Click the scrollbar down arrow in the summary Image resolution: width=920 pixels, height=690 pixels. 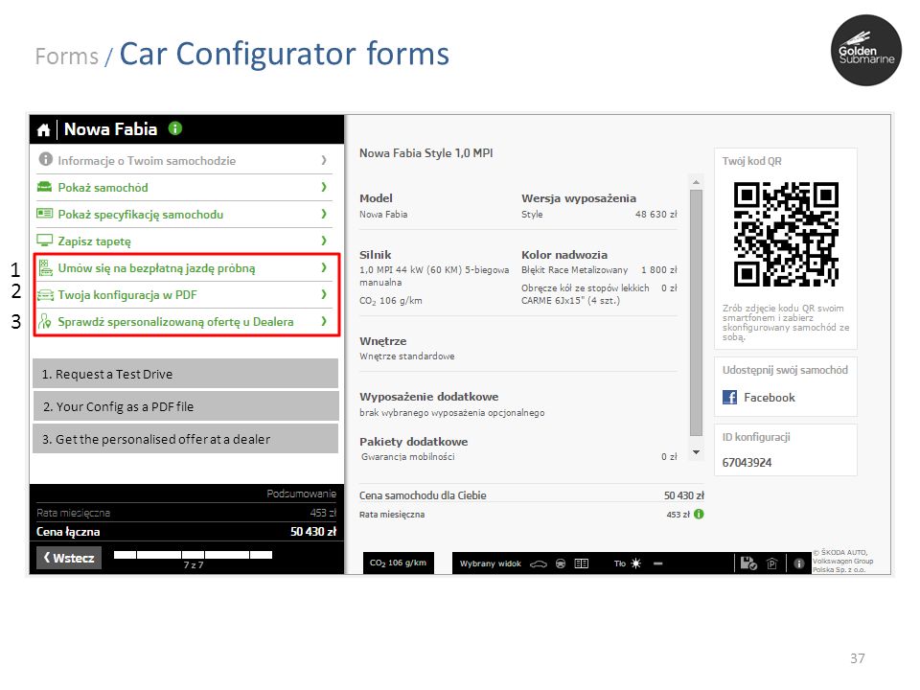click(x=696, y=451)
